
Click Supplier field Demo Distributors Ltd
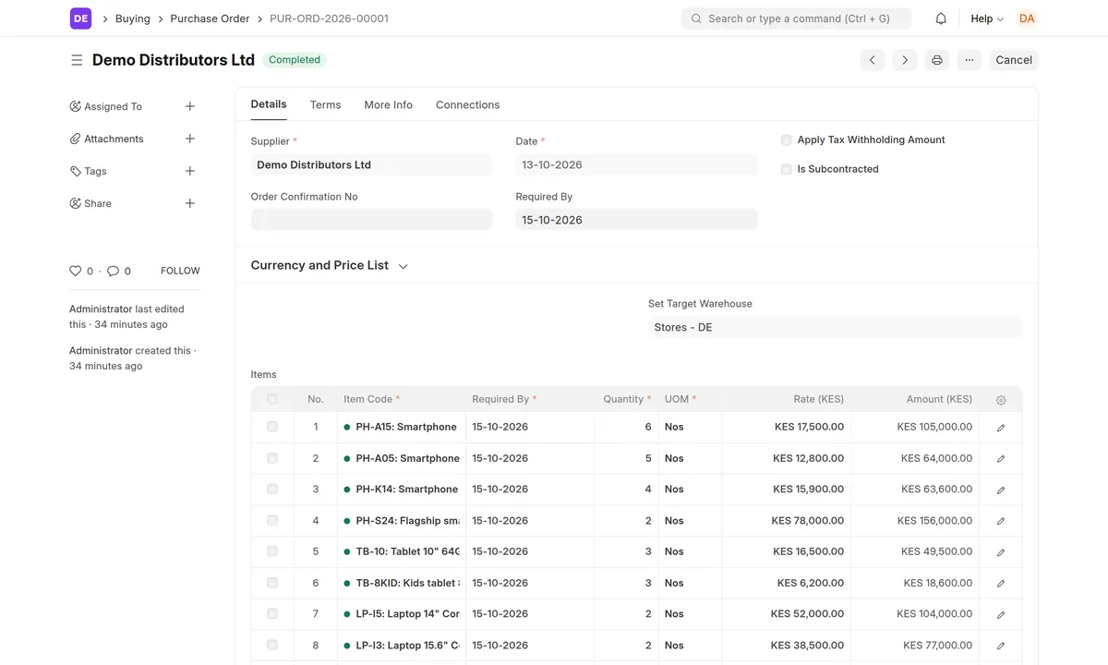click(372, 165)
